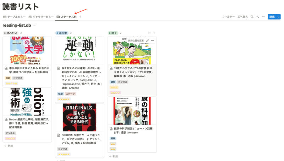The height and width of the screenshot is (161, 284).
Task: Switch to the ギャラリービュー tab
Action: click(x=41, y=17)
